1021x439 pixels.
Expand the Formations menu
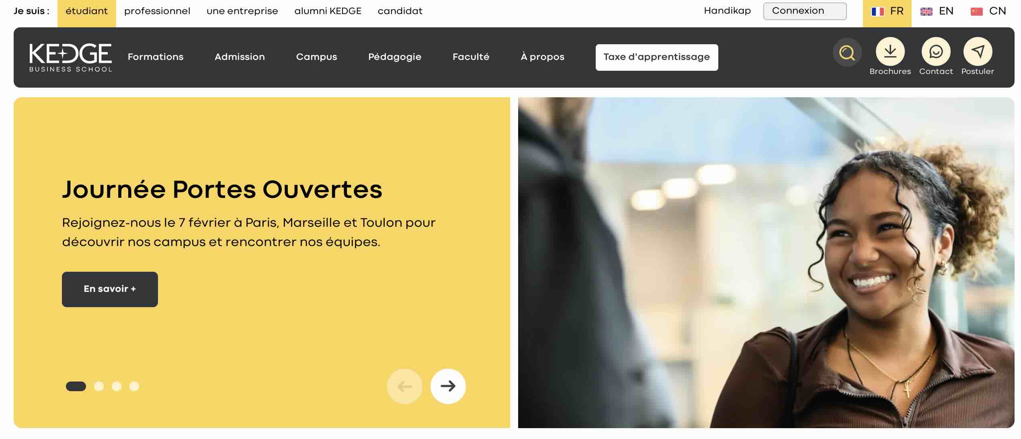(x=156, y=57)
